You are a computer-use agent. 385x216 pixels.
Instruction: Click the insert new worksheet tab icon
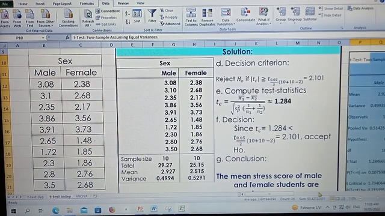pyautogui.click(x=95, y=196)
